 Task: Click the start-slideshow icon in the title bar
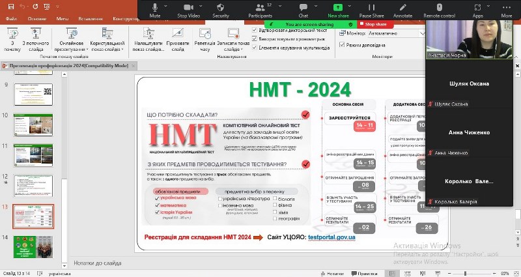pos(46,7)
